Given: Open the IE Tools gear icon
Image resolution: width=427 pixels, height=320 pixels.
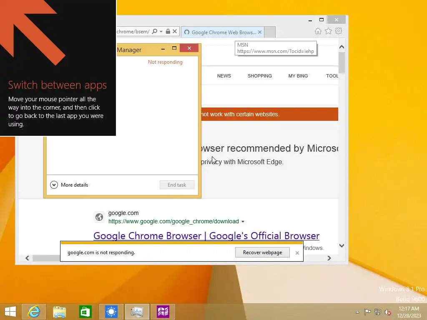Looking at the screenshot, I should click(x=339, y=31).
